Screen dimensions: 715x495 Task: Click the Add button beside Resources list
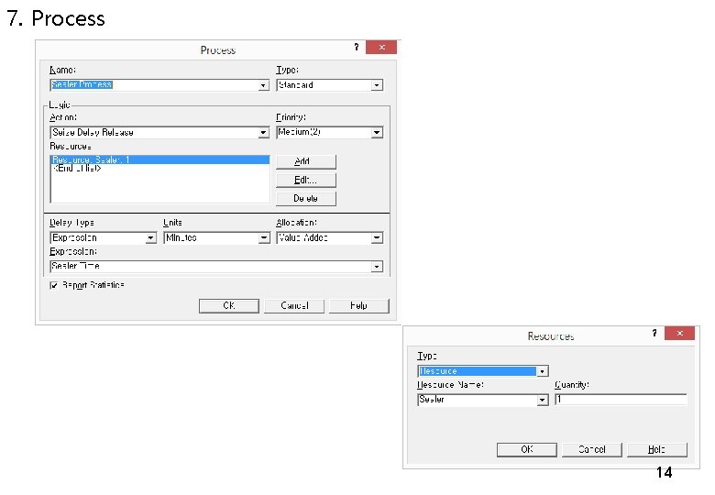[x=306, y=161]
